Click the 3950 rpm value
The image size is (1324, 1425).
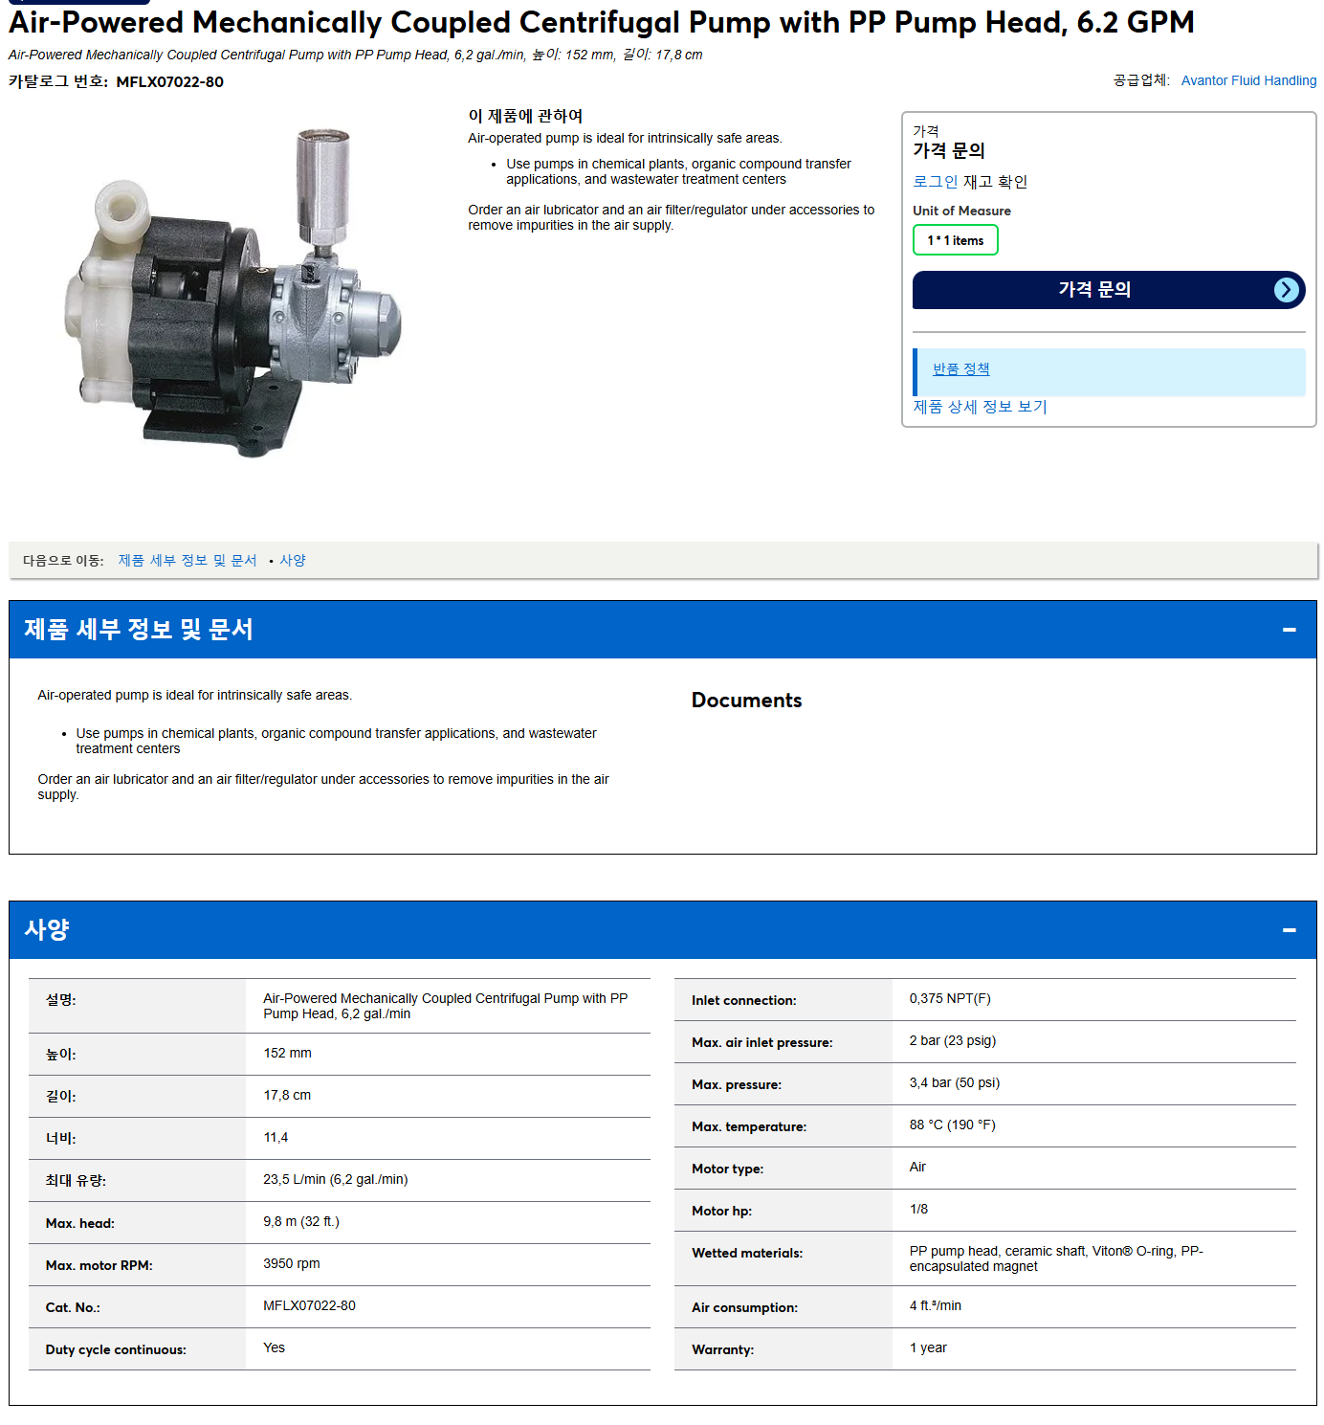(x=292, y=1263)
